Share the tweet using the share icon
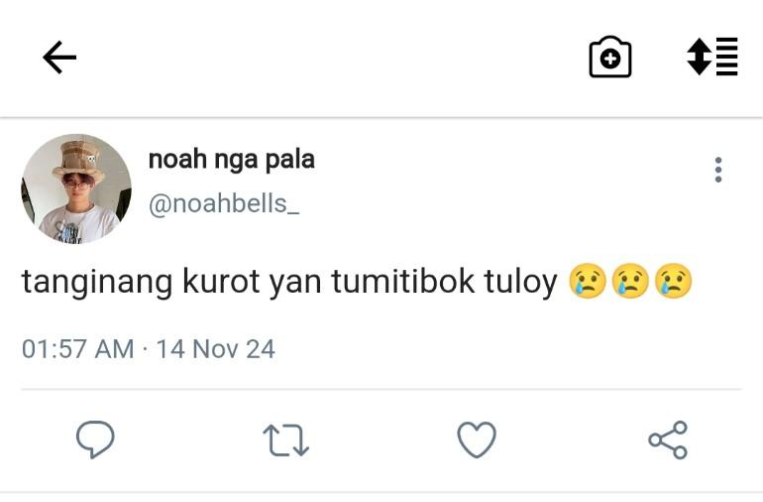The image size is (763, 502). tap(668, 439)
